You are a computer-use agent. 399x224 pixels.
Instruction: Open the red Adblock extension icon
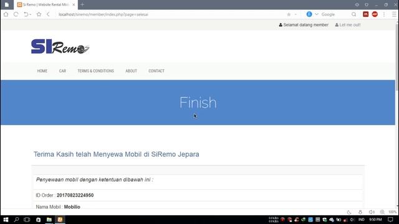coord(375,14)
